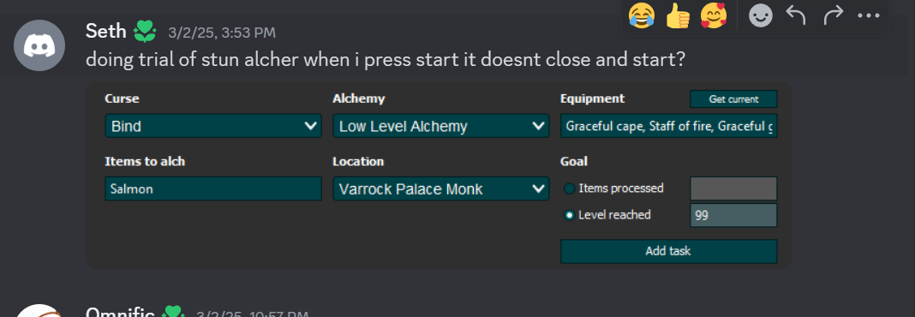
Task: Click the Equipment list text field
Action: 669,126
